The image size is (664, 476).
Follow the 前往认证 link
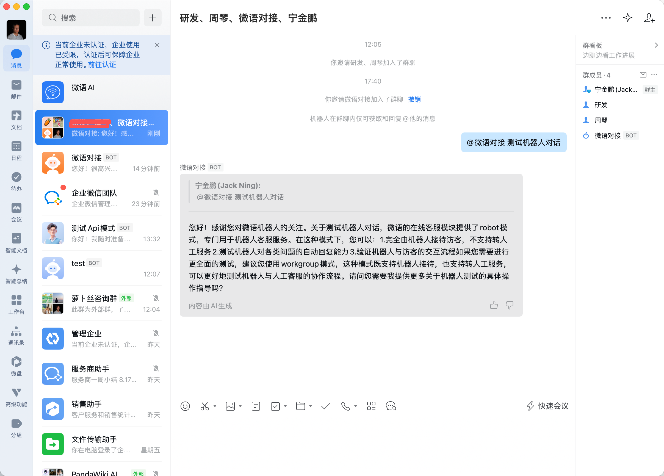102,65
